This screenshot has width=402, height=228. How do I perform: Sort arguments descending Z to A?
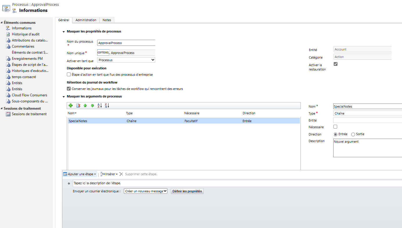click(107, 106)
